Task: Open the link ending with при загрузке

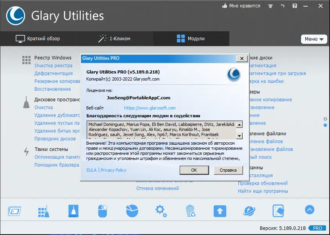Action: pos(278,74)
